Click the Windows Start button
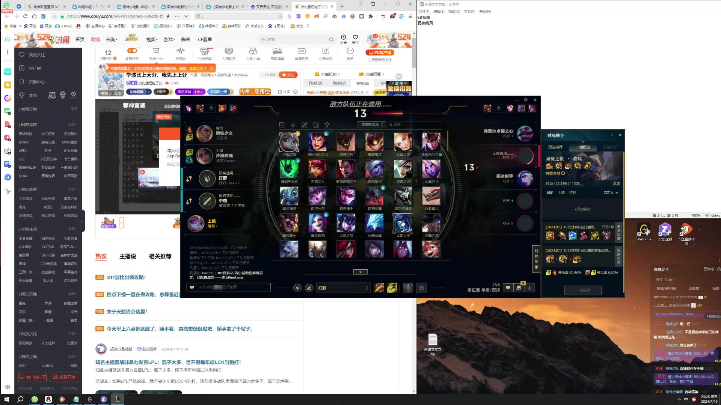This screenshot has height=405, width=721. point(6,399)
